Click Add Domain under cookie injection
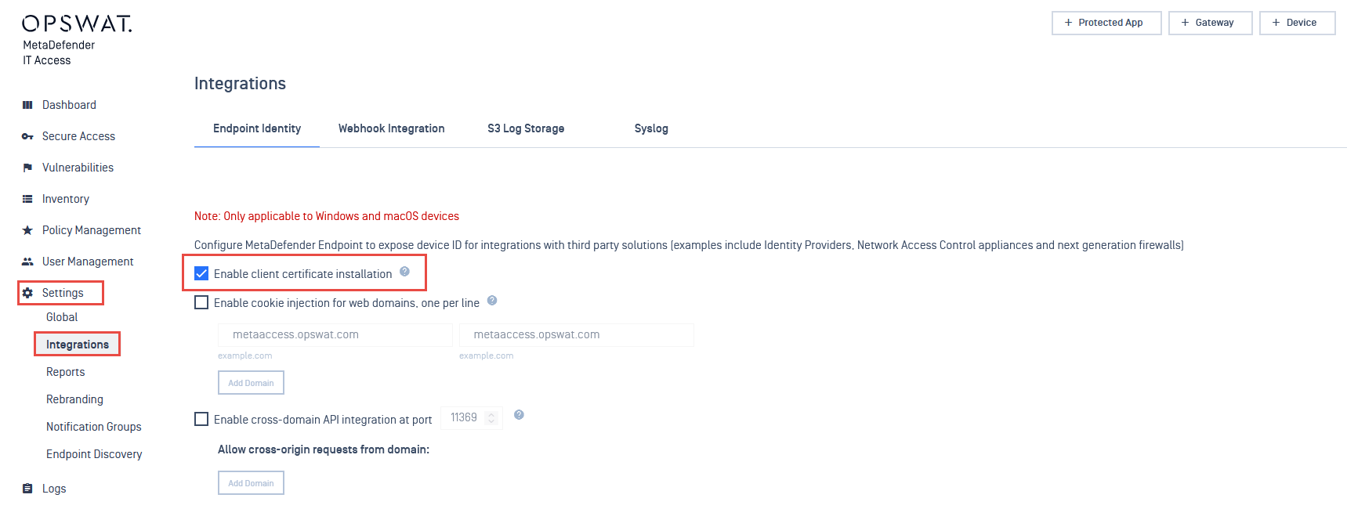Image resolution: width=1347 pixels, height=527 pixels. coord(251,383)
